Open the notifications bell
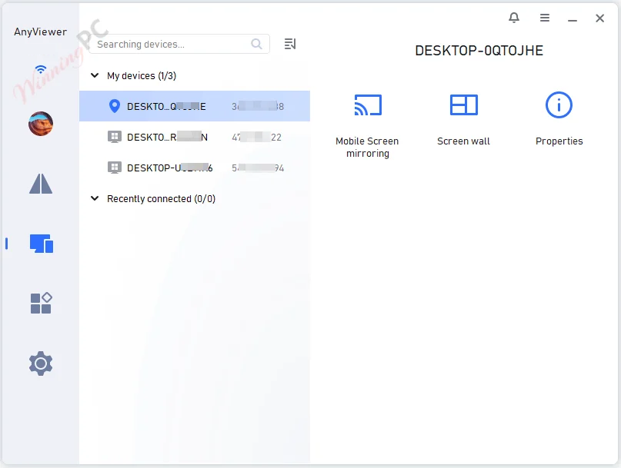621x468 pixels. (x=514, y=18)
